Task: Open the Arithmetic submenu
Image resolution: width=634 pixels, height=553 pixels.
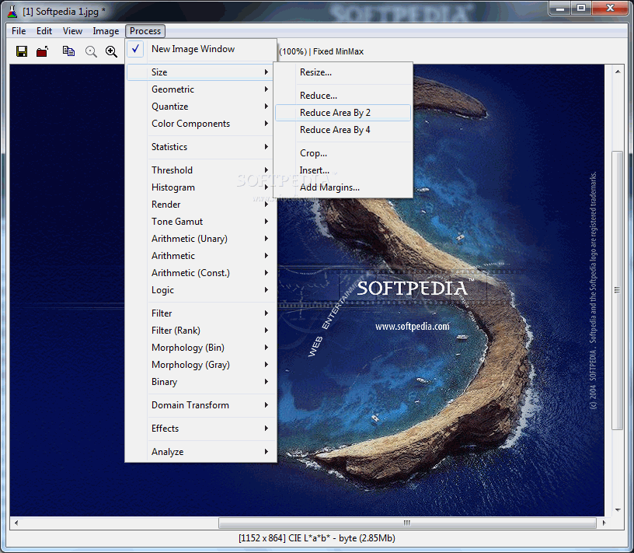Action: pyautogui.click(x=201, y=256)
